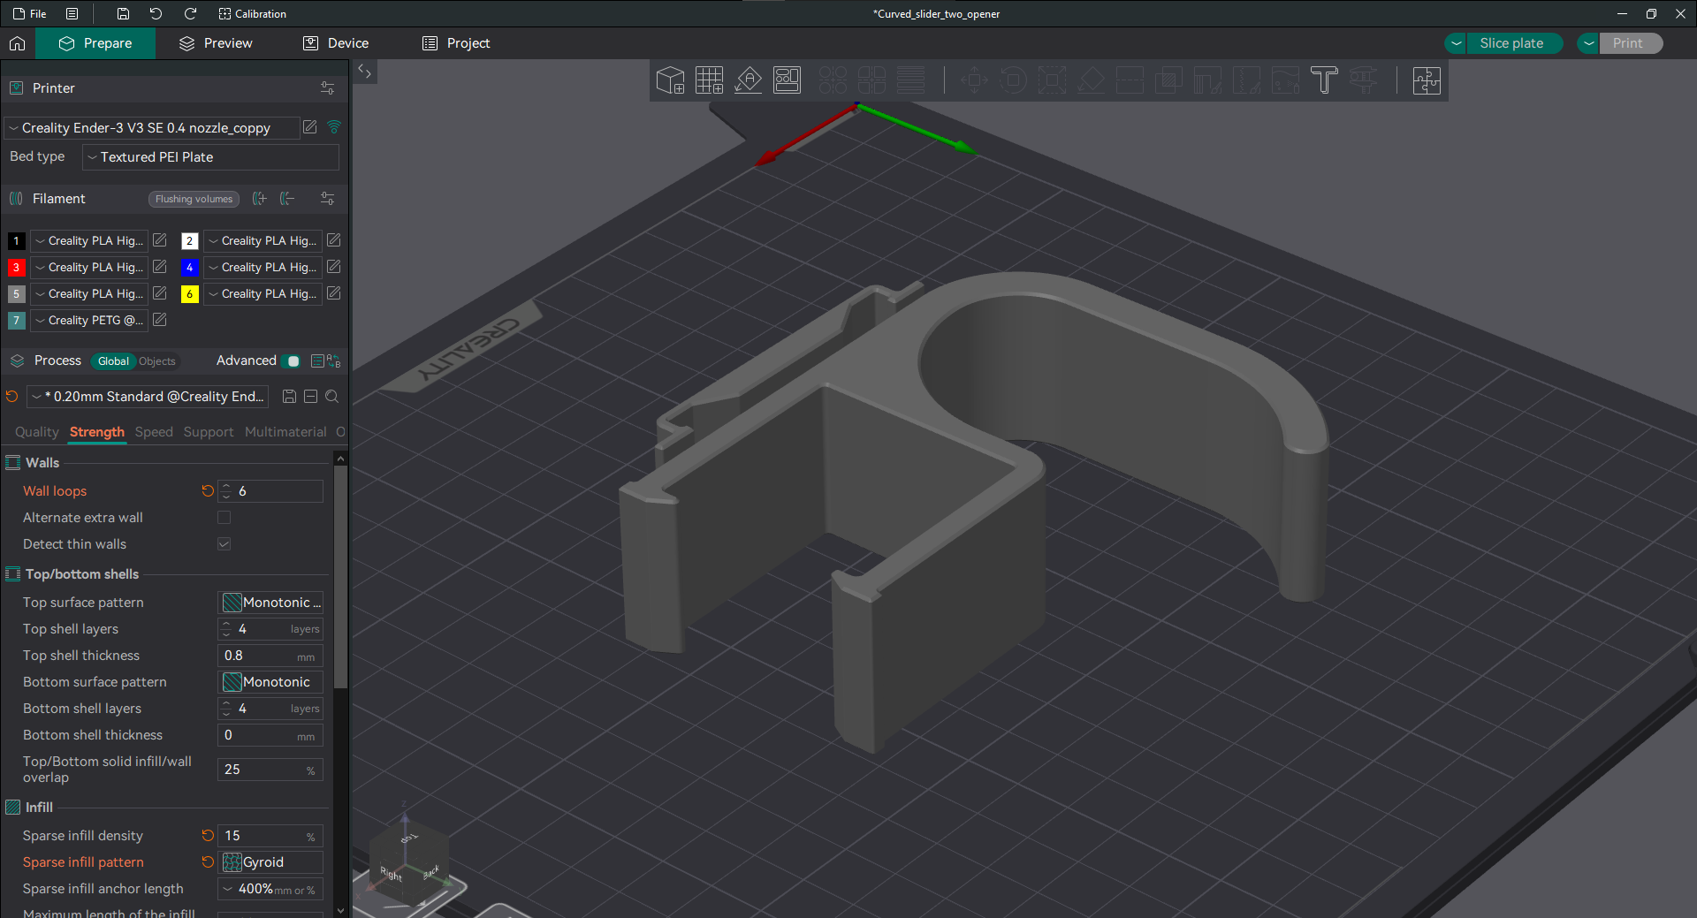Screen dimensions: 1697x918
Task: Collapse the left sidebar with the arrows icon
Action: (x=364, y=72)
